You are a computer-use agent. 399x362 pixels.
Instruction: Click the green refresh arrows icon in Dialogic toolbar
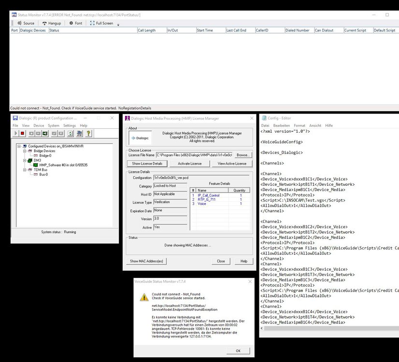70,133
